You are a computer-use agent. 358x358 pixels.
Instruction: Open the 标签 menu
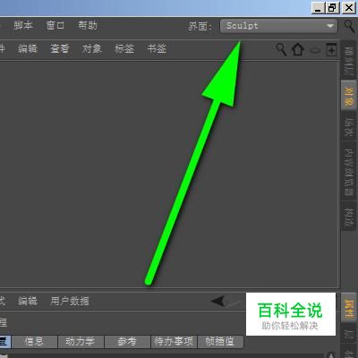(124, 48)
